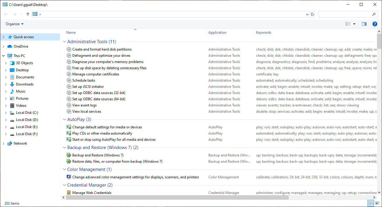Collapse the Backup and Restore group
This screenshot has width=382, height=207.
click(x=65, y=148)
